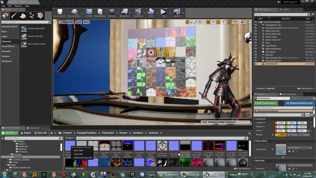Hide the Sky Sphere actor via its eye icon
This screenshot has width=316, height=178.
(x=256, y=51)
